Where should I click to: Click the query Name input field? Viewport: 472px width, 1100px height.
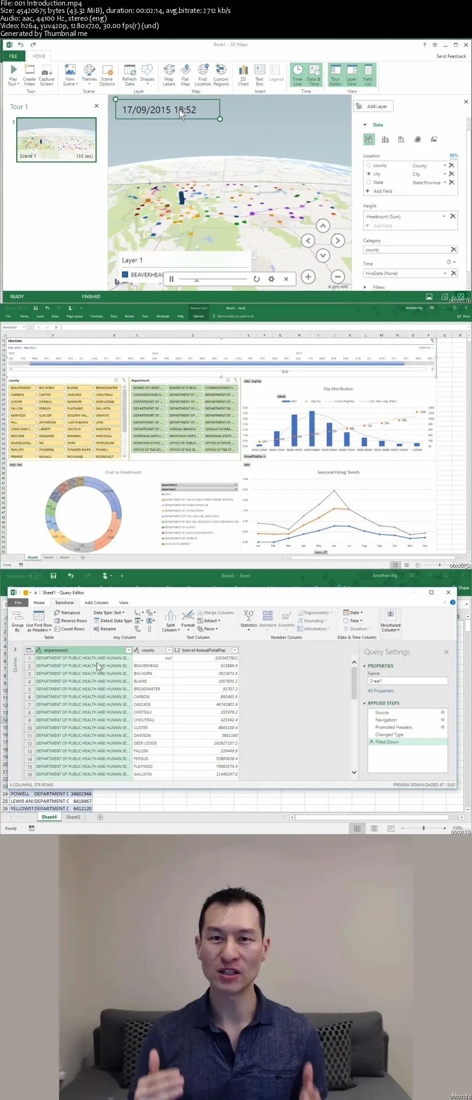(407, 681)
